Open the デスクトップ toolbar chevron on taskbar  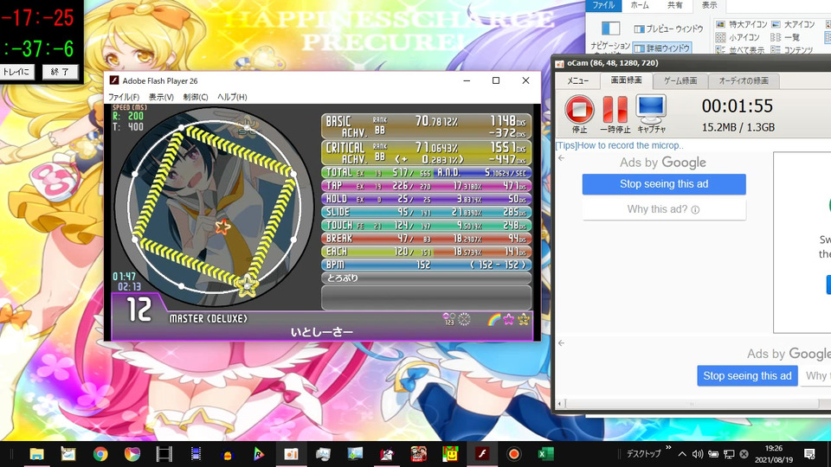click(x=668, y=448)
